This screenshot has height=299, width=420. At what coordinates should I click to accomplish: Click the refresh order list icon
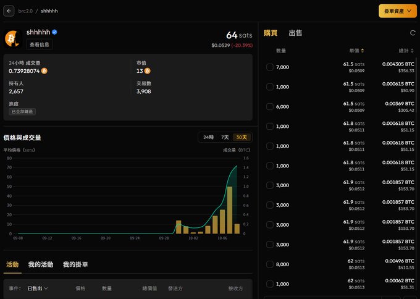413,33
